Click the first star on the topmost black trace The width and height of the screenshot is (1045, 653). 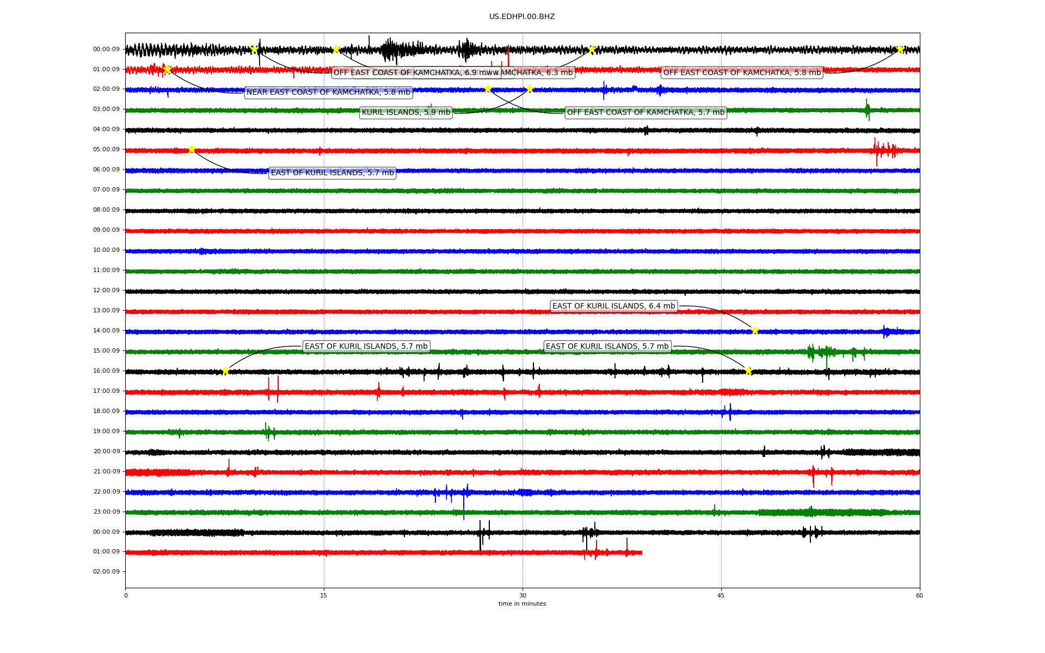254,49
